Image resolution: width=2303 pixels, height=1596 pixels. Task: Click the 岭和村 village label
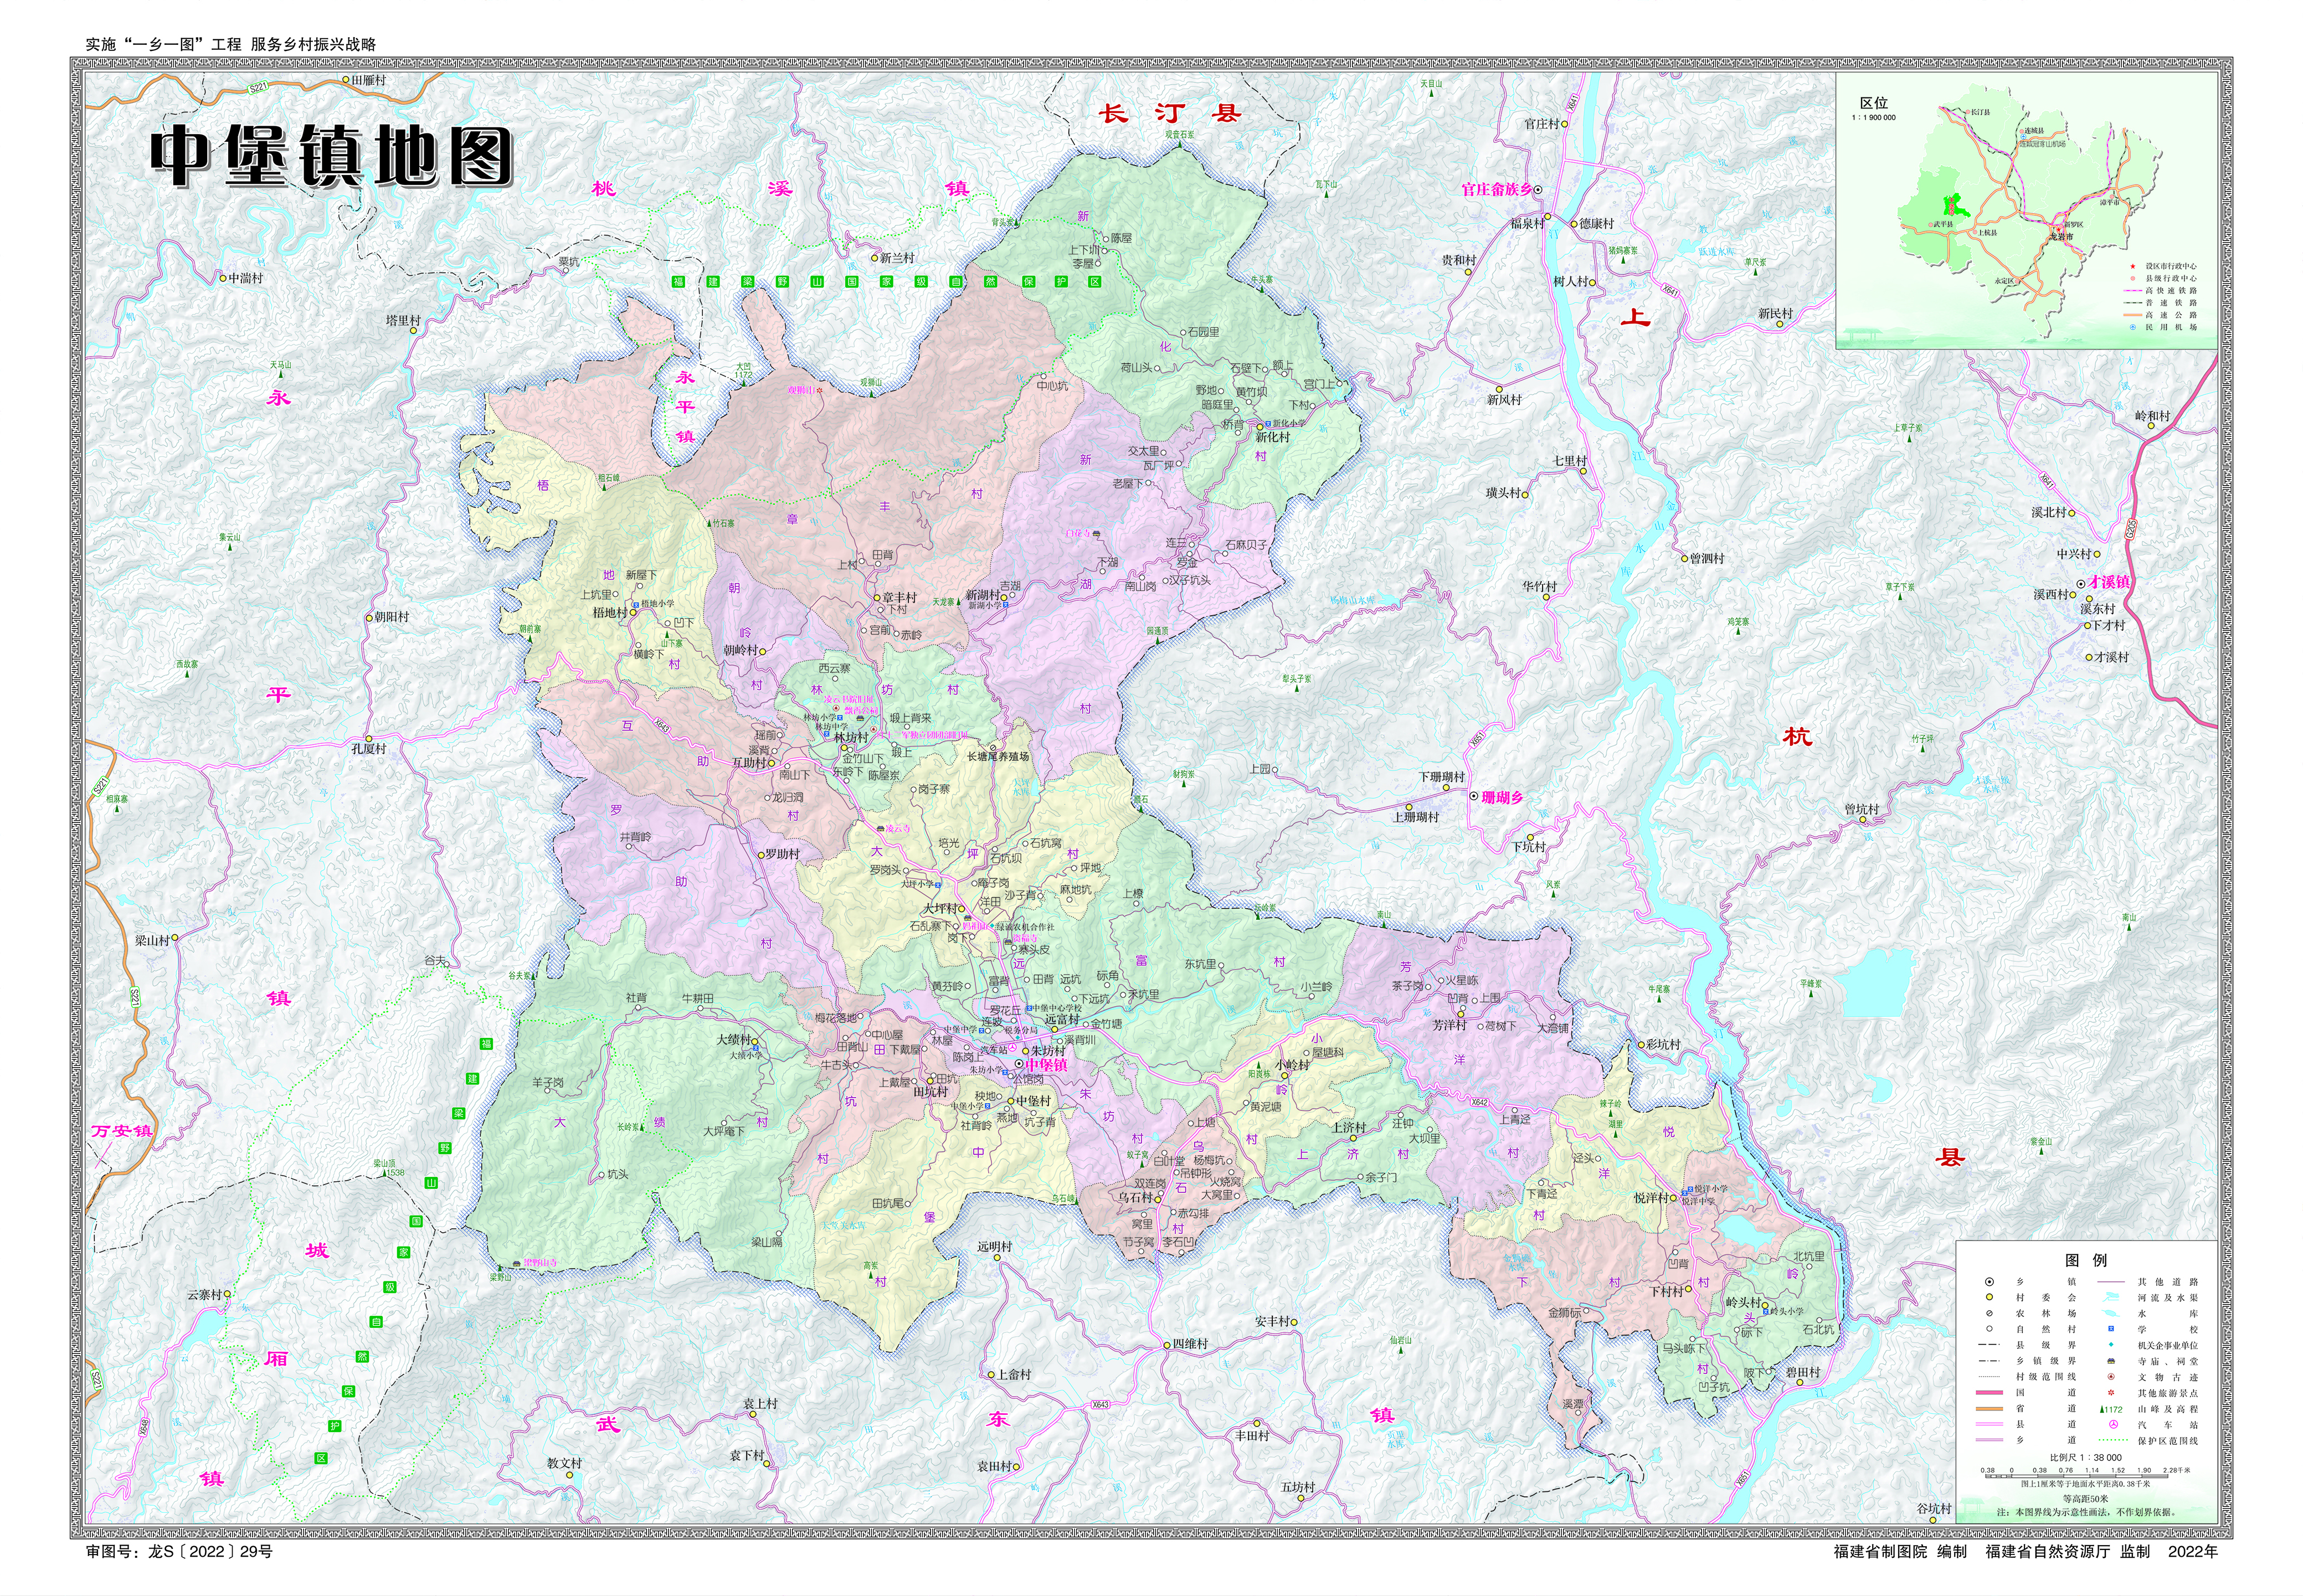click(x=2152, y=416)
